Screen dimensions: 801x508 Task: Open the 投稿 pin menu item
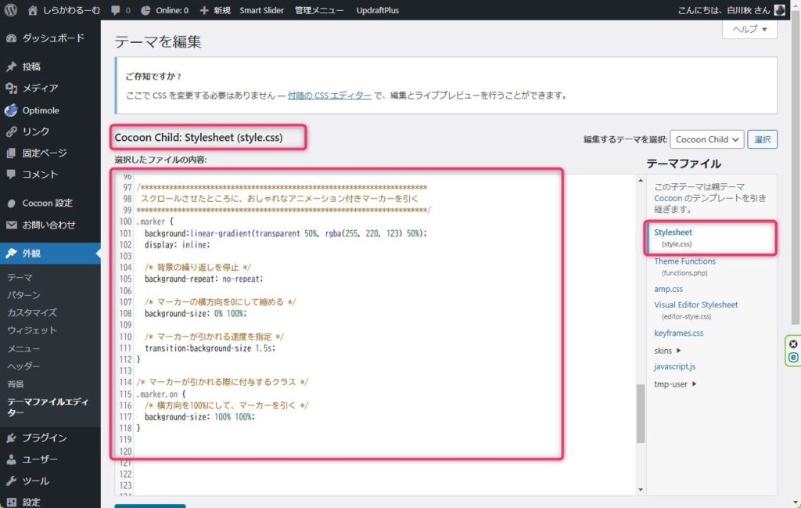[31, 67]
